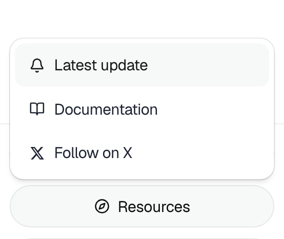Toggle the Resources popup button

point(142,206)
